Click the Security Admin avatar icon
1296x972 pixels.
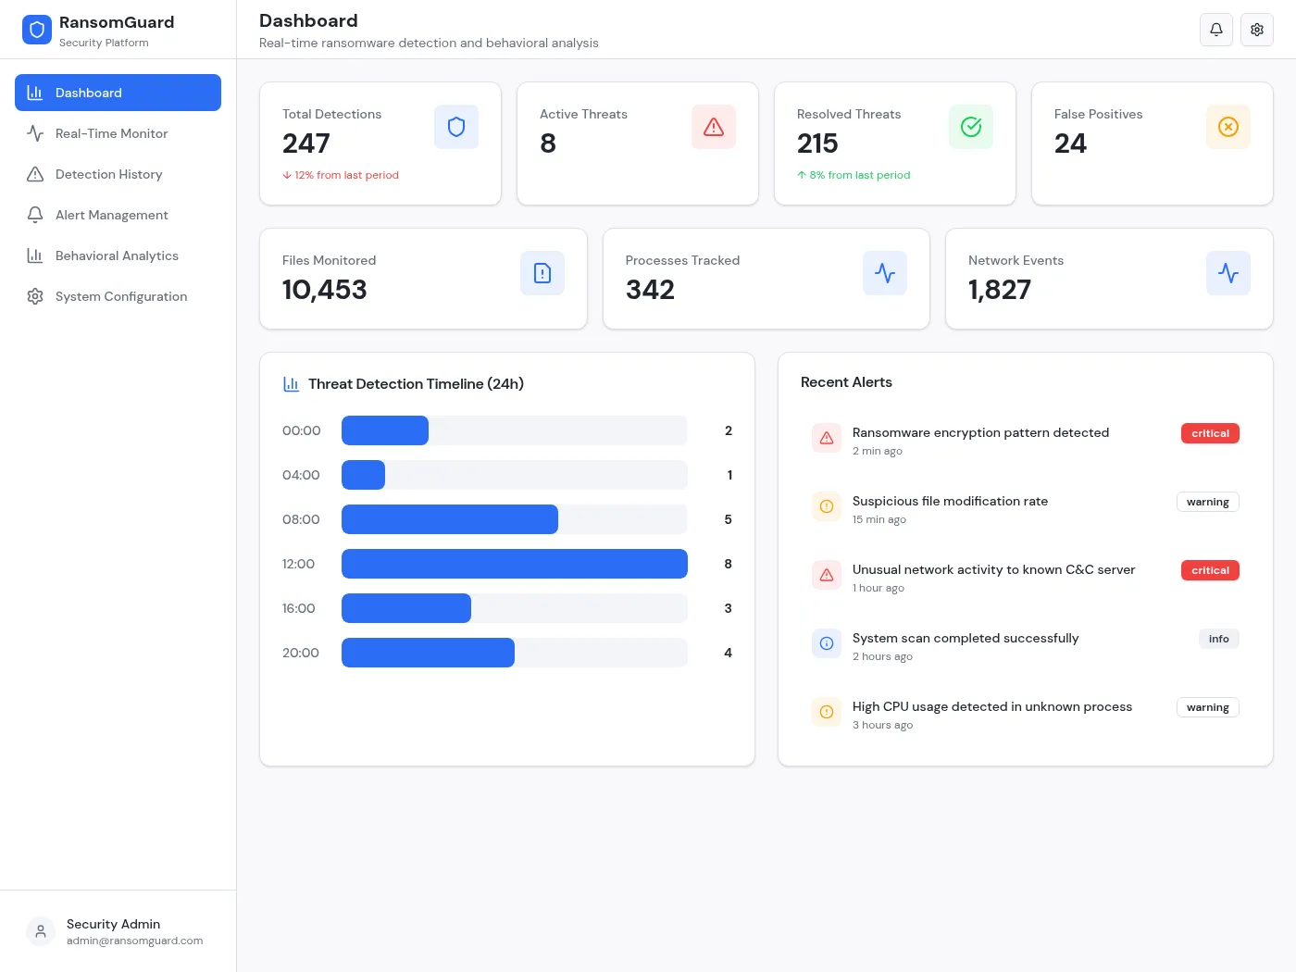41,931
